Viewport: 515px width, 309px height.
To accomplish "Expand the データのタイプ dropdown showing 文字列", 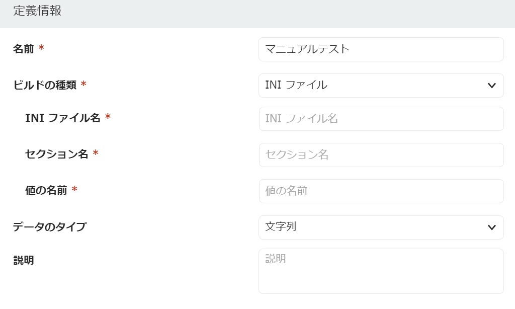I will (372, 227).
